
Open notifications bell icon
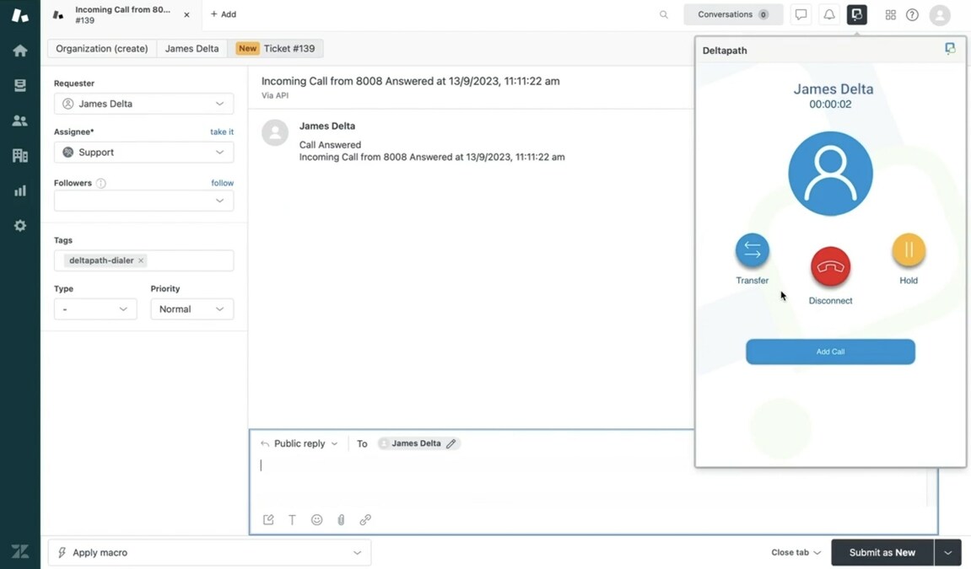[828, 14]
